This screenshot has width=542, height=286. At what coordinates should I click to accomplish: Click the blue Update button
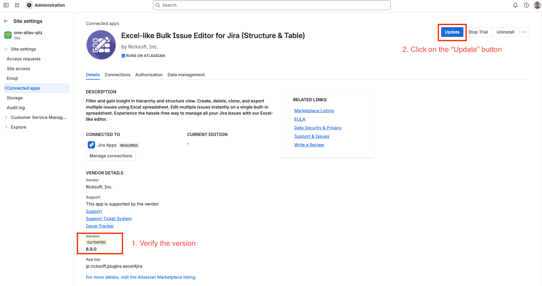coord(452,32)
